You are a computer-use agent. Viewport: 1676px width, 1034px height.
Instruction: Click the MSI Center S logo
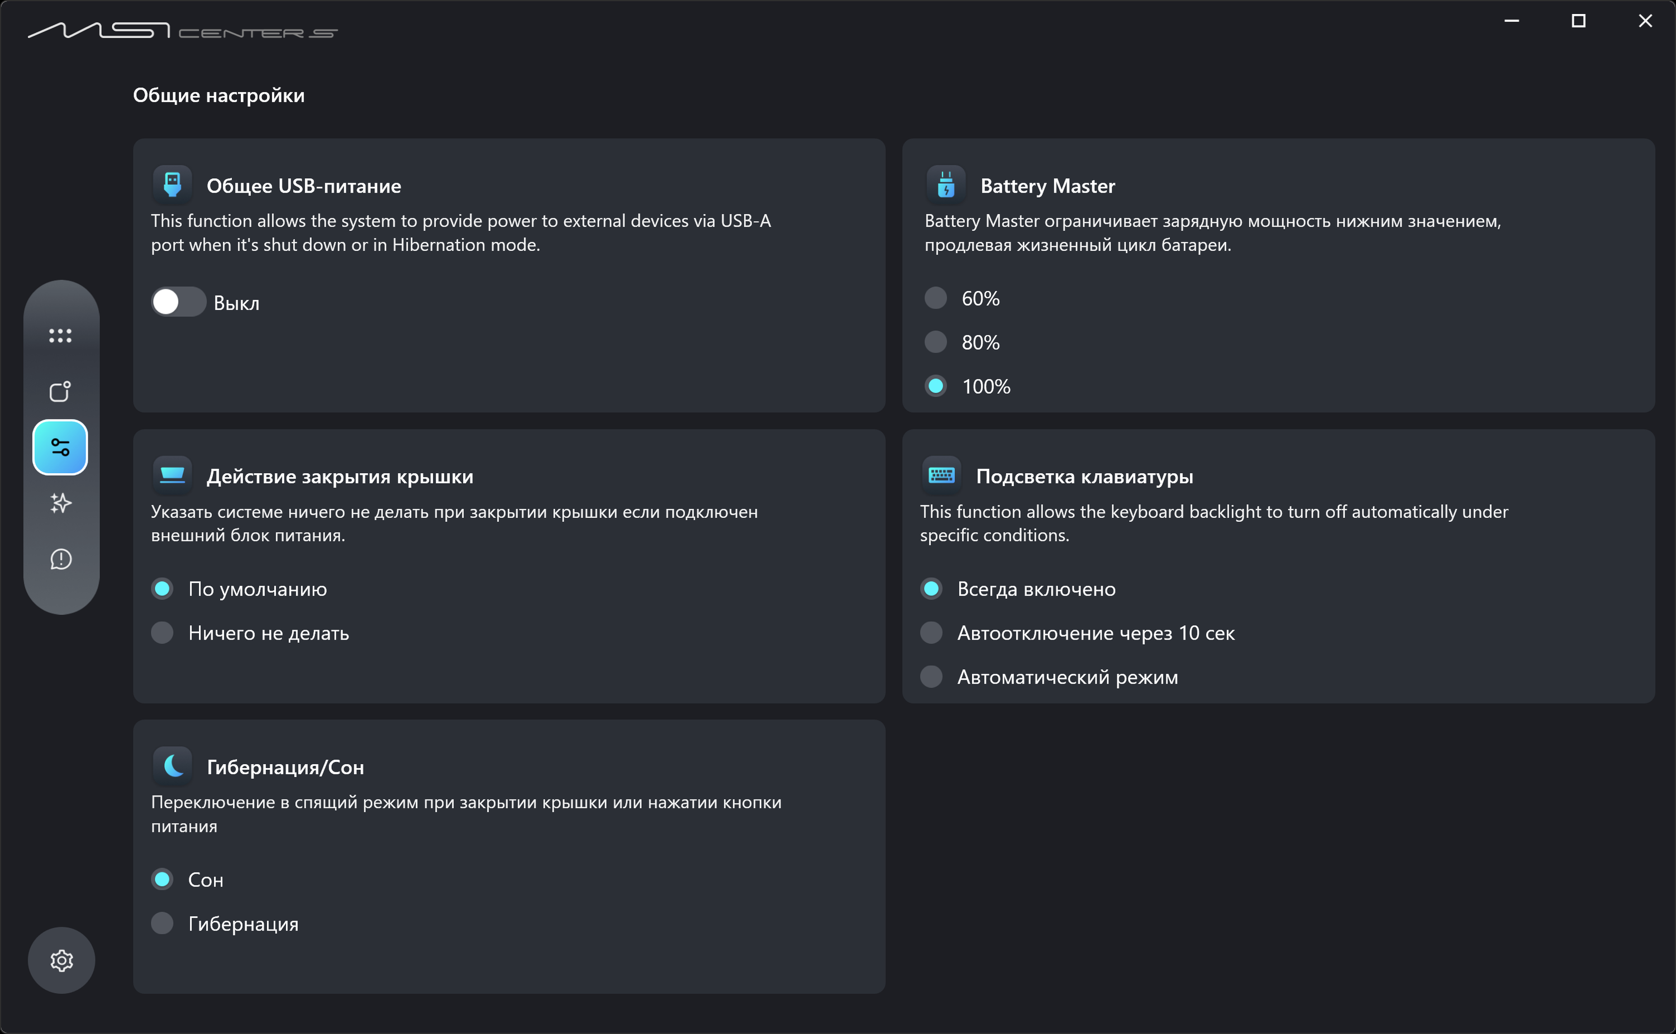click(183, 31)
